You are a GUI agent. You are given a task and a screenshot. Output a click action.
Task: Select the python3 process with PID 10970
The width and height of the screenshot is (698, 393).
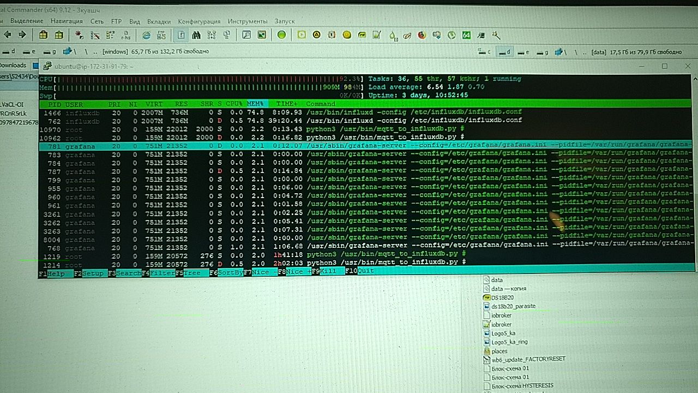[365, 129]
